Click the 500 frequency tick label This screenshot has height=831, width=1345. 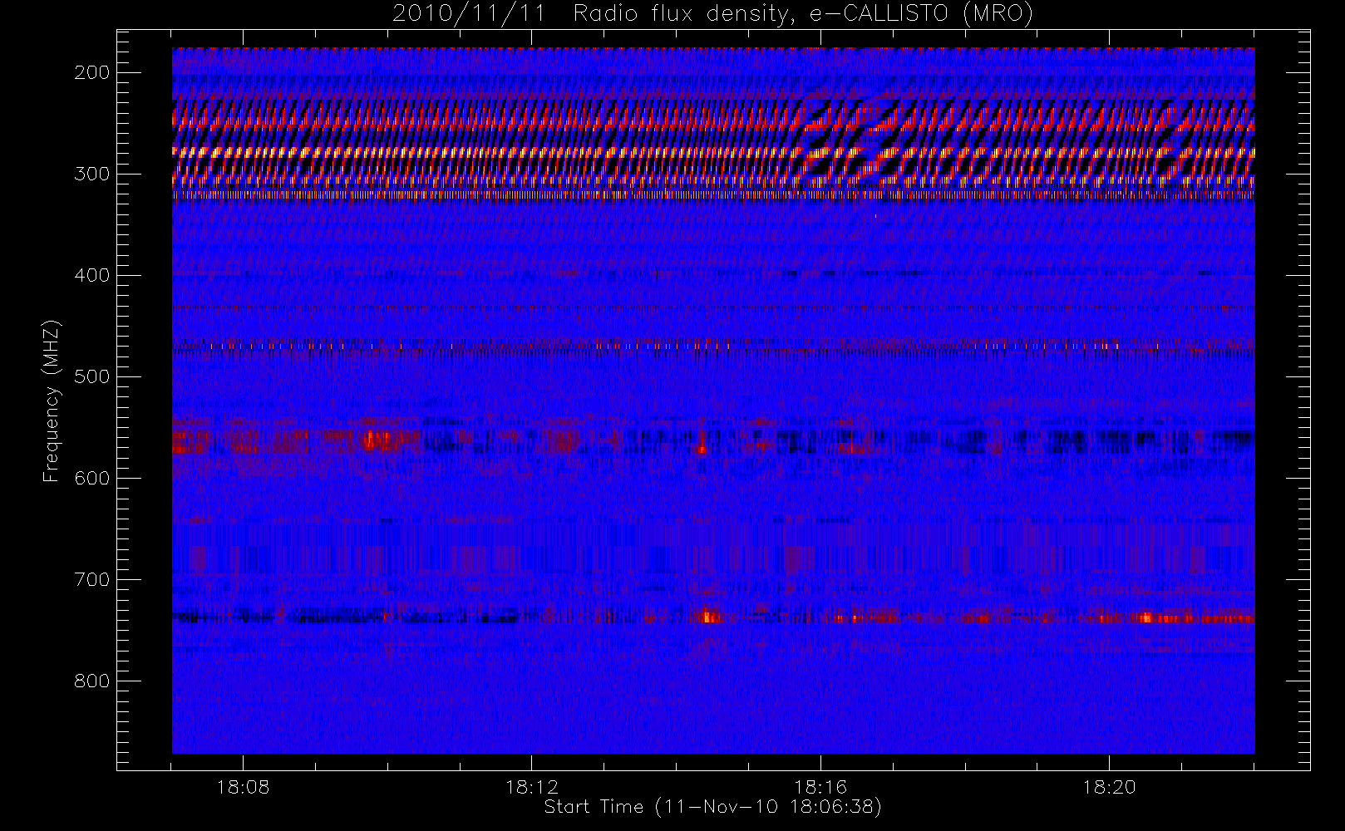(x=92, y=376)
